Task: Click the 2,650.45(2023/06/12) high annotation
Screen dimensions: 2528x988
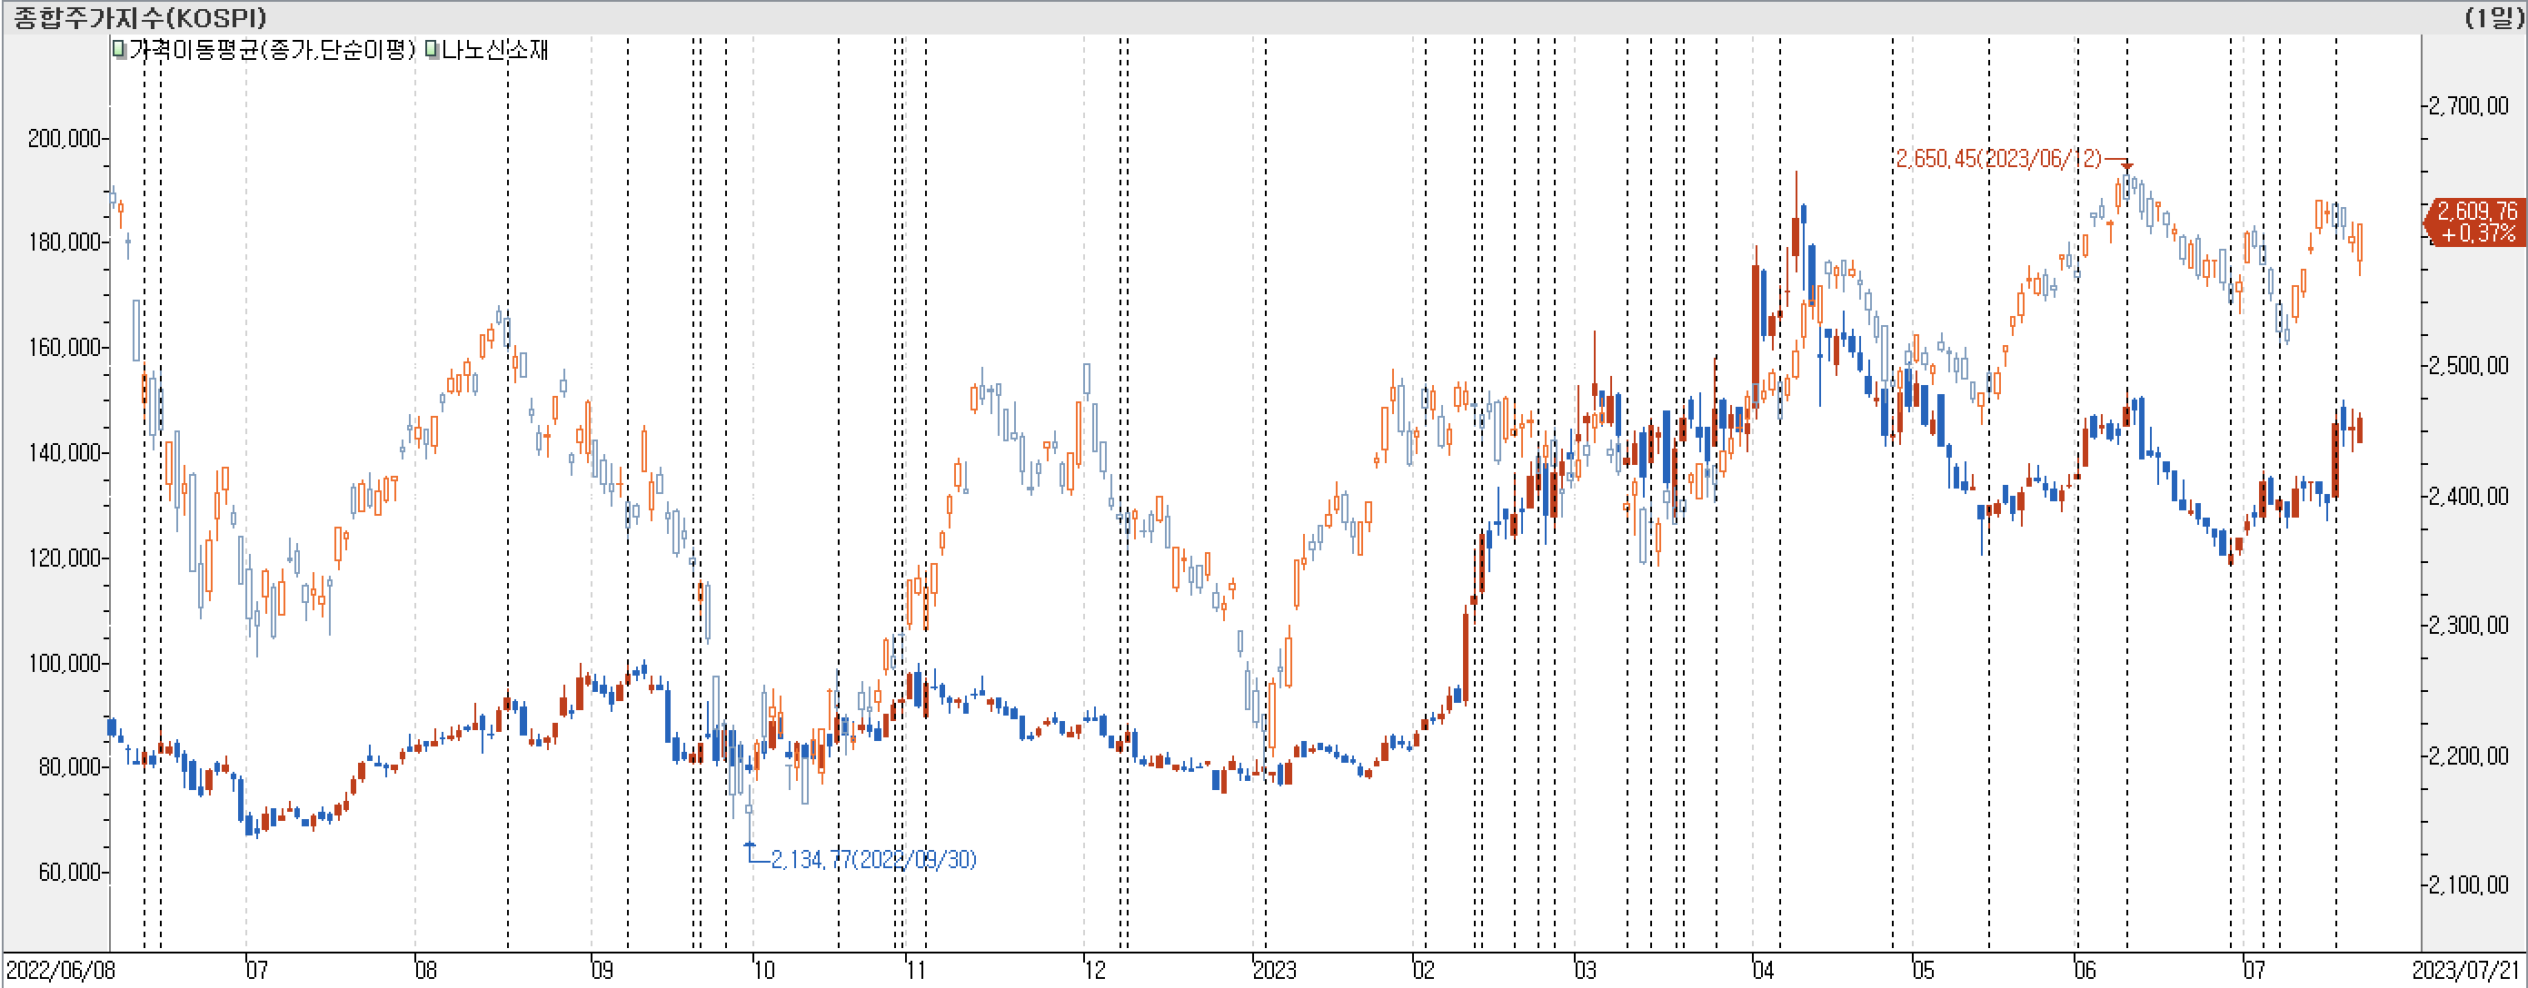Action: coord(1997,158)
